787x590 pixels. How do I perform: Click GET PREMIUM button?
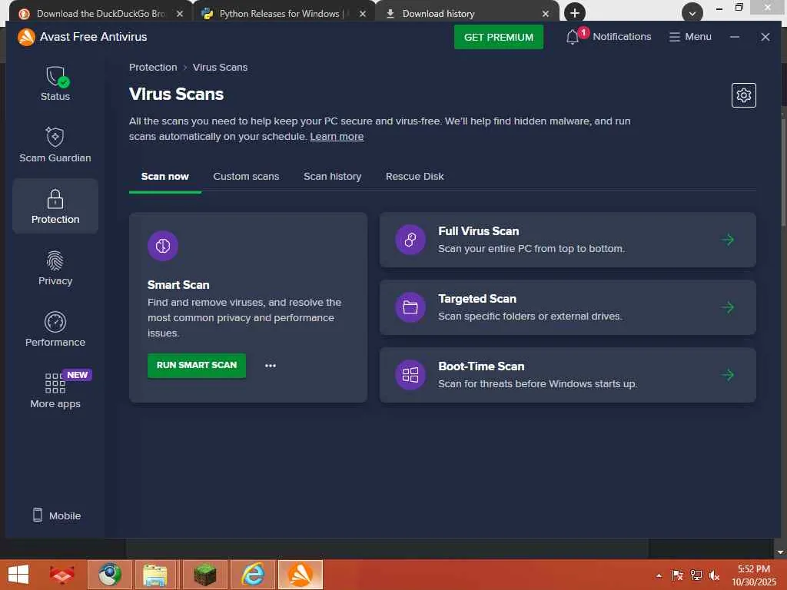(x=498, y=37)
